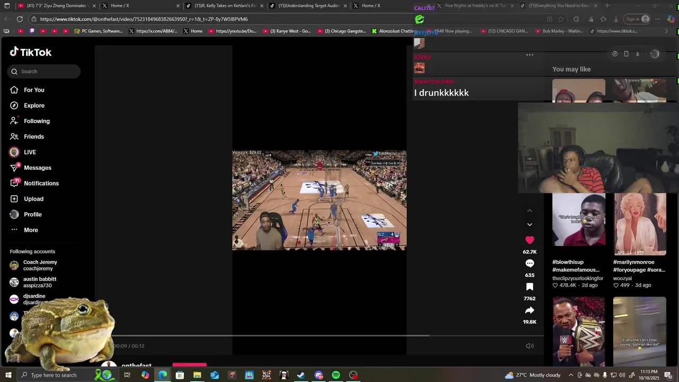Reload the page with the refresh button
679x382 pixels.
point(20,19)
